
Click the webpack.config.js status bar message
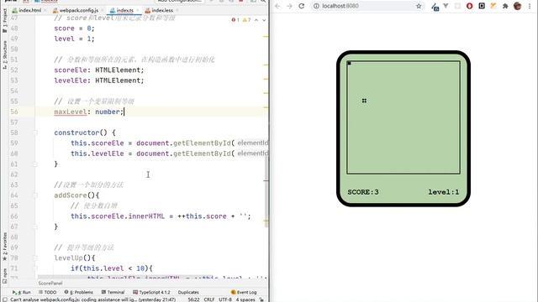92,299
